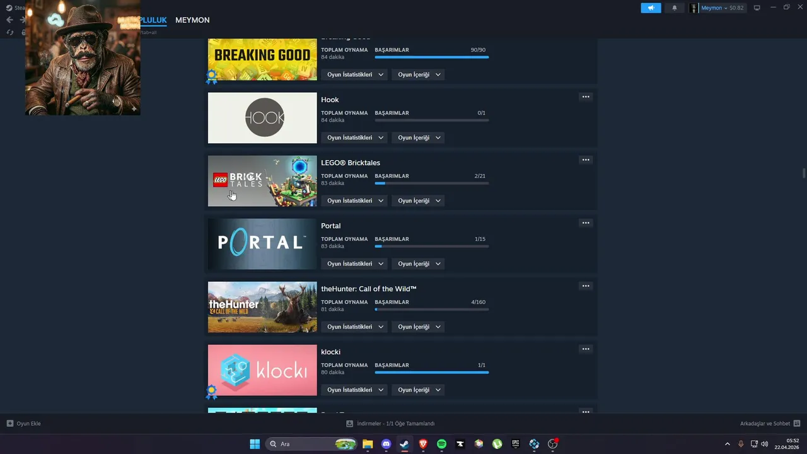Click the taskbar Ara search box
The height and width of the screenshot is (454, 807).
[x=311, y=444]
